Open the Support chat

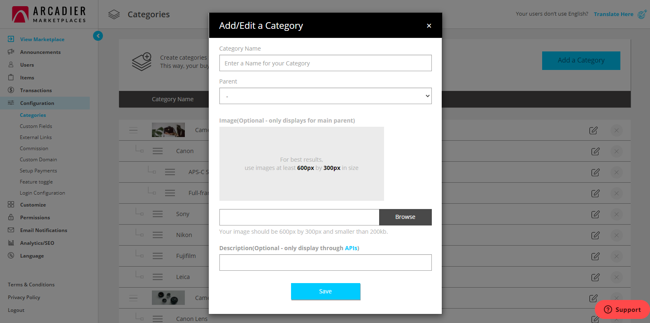click(x=622, y=309)
